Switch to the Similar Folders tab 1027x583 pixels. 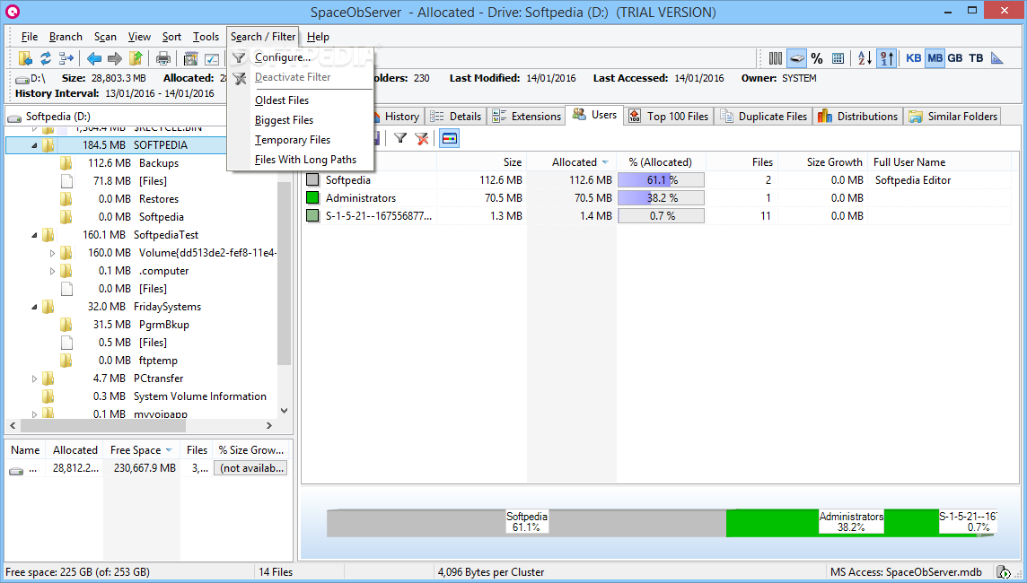click(953, 117)
